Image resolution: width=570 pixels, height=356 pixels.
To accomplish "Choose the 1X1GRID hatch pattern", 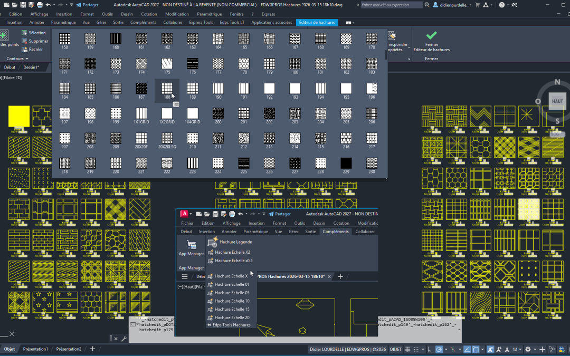I will (141, 113).
